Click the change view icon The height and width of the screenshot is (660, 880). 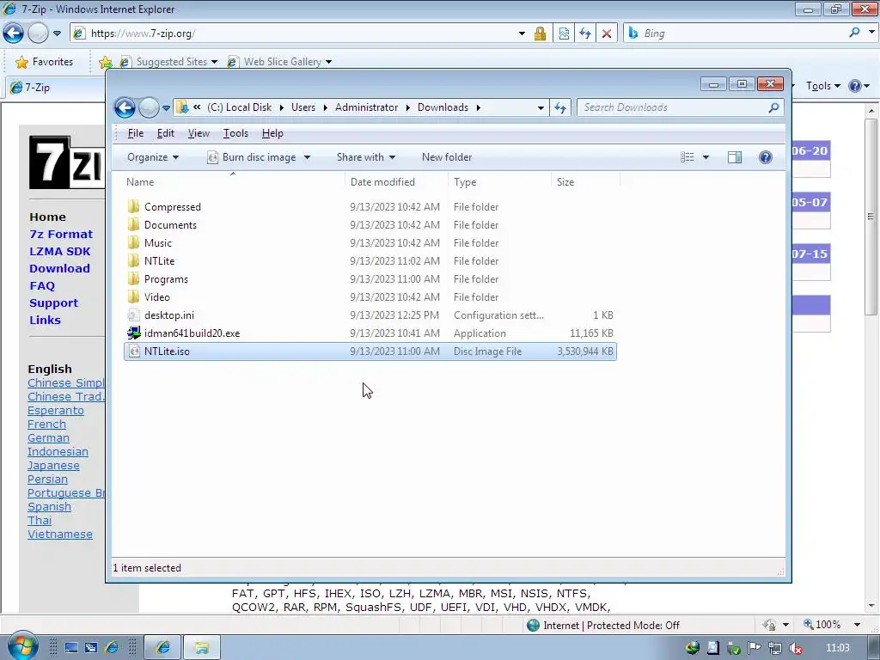click(687, 157)
